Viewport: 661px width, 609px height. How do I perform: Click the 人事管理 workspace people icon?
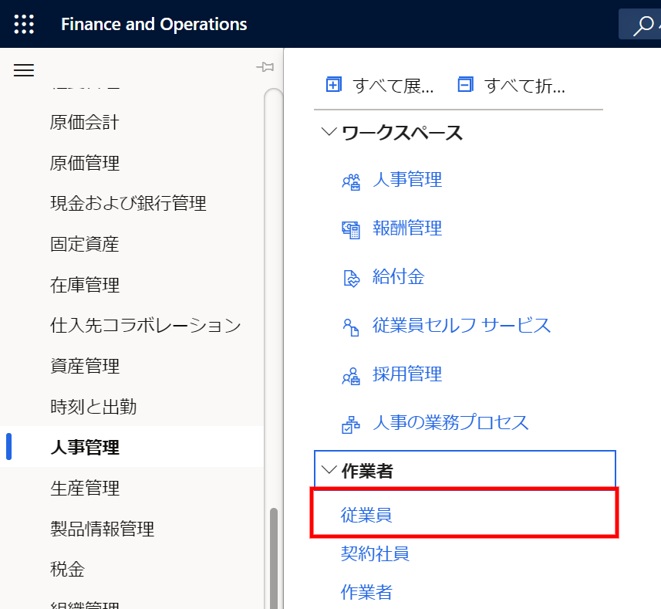pos(351,181)
